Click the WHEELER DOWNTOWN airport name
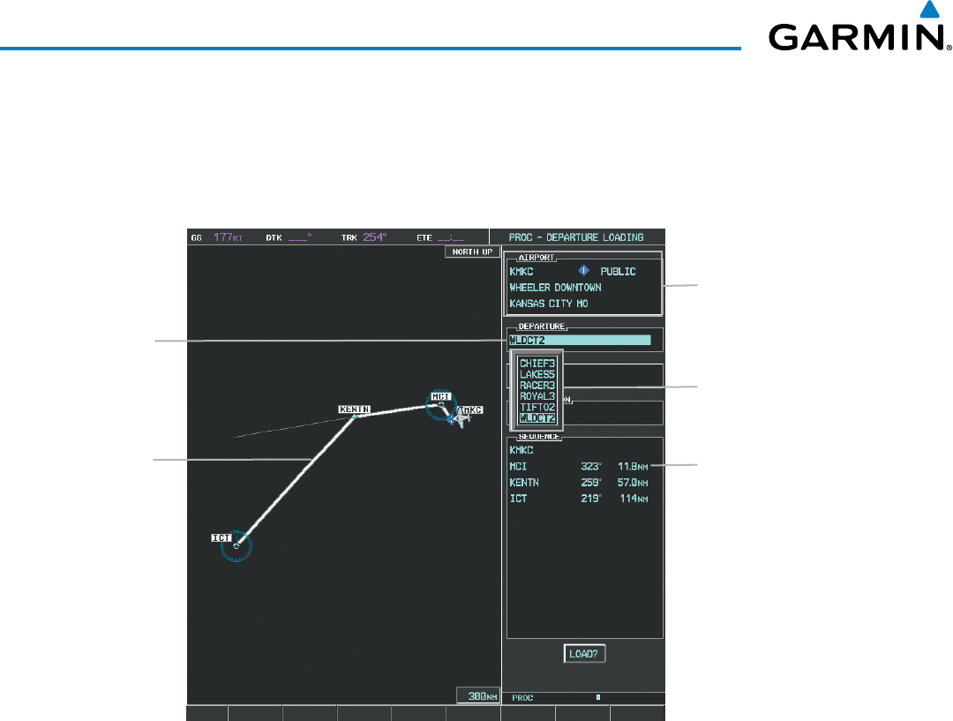Image resolution: width=953 pixels, height=721 pixels. [x=556, y=288]
